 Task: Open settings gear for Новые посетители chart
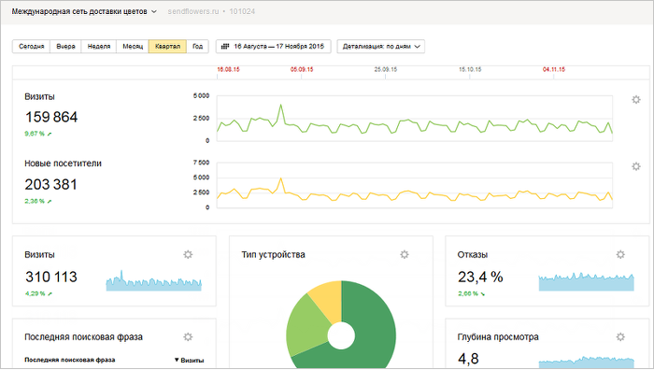click(x=635, y=166)
